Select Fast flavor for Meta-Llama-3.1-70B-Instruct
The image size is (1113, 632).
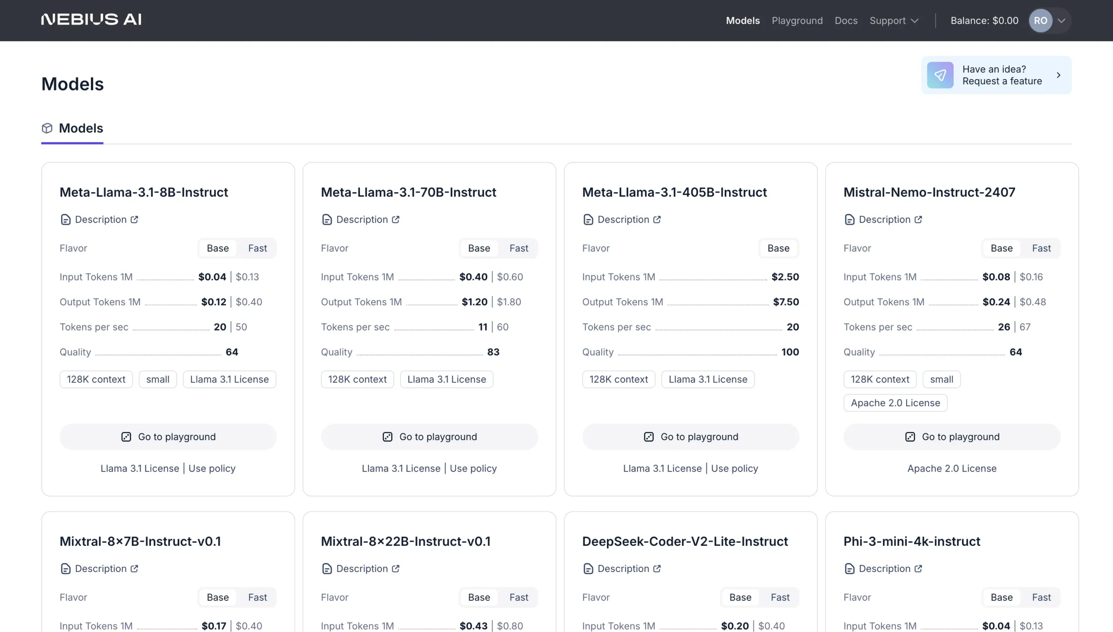tap(519, 248)
